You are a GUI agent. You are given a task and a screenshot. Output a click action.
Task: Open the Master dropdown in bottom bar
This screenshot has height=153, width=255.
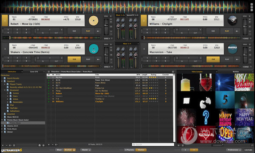coord(86,150)
